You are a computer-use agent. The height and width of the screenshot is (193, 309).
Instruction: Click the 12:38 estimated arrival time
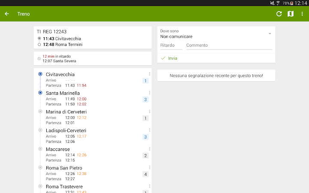click(x=82, y=174)
